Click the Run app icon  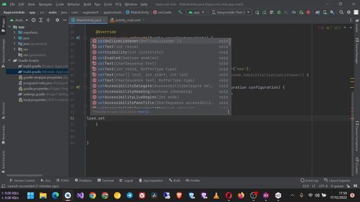point(257,12)
